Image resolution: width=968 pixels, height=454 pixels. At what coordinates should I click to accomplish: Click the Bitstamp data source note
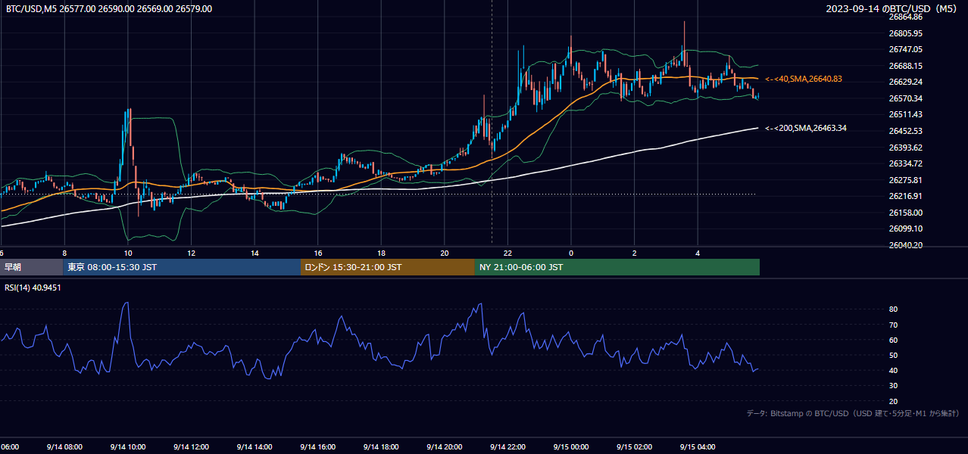(853, 413)
